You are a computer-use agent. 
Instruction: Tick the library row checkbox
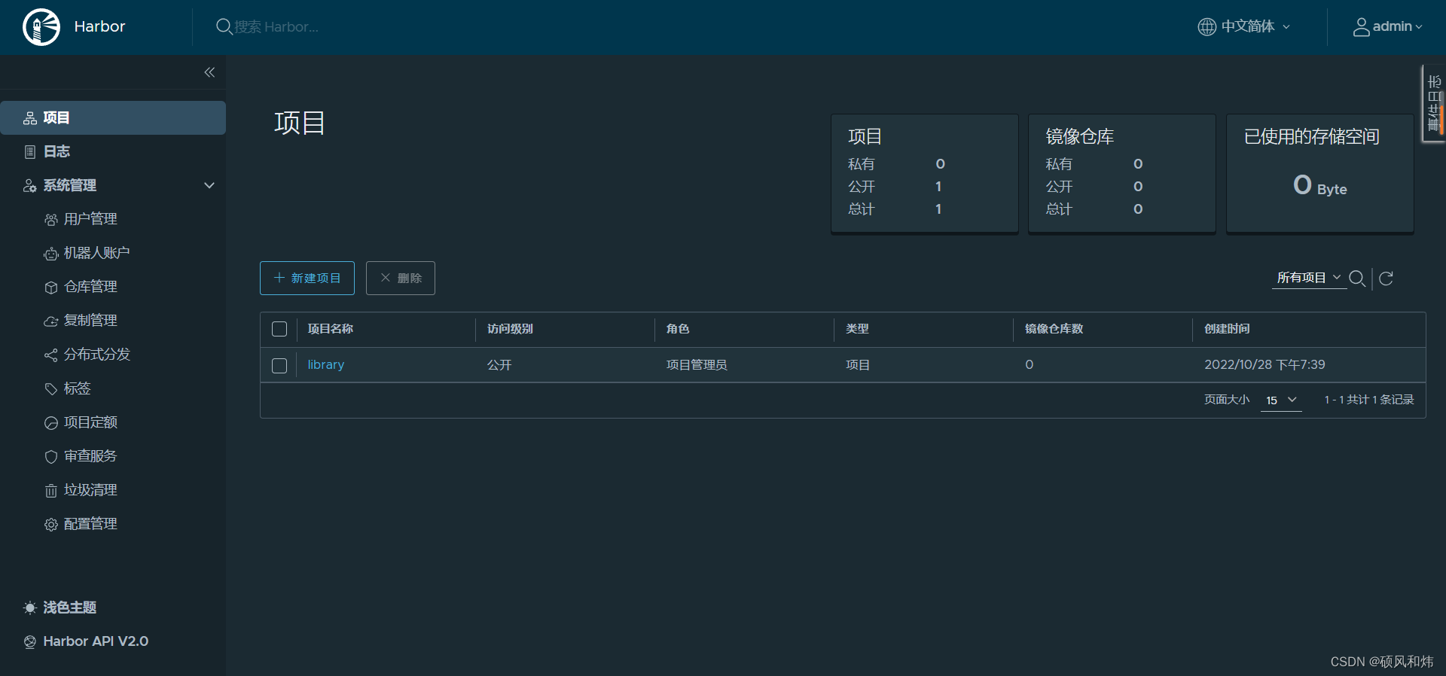279,366
